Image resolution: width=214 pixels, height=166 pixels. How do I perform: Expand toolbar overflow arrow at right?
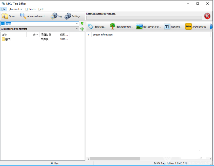(x=211, y=27)
